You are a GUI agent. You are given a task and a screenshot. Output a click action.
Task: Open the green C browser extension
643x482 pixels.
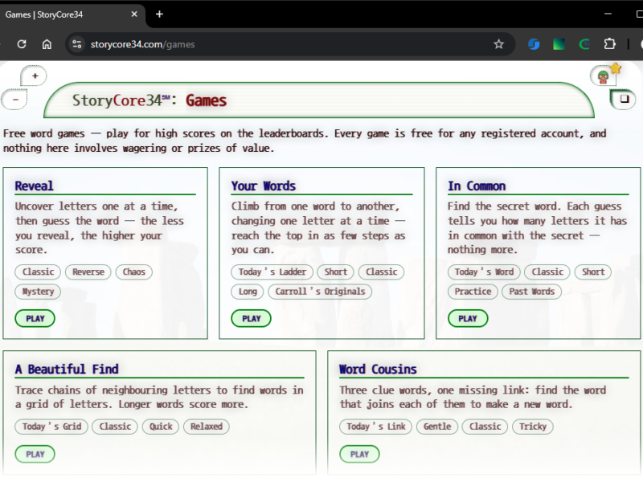pyautogui.click(x=584, y=44)
